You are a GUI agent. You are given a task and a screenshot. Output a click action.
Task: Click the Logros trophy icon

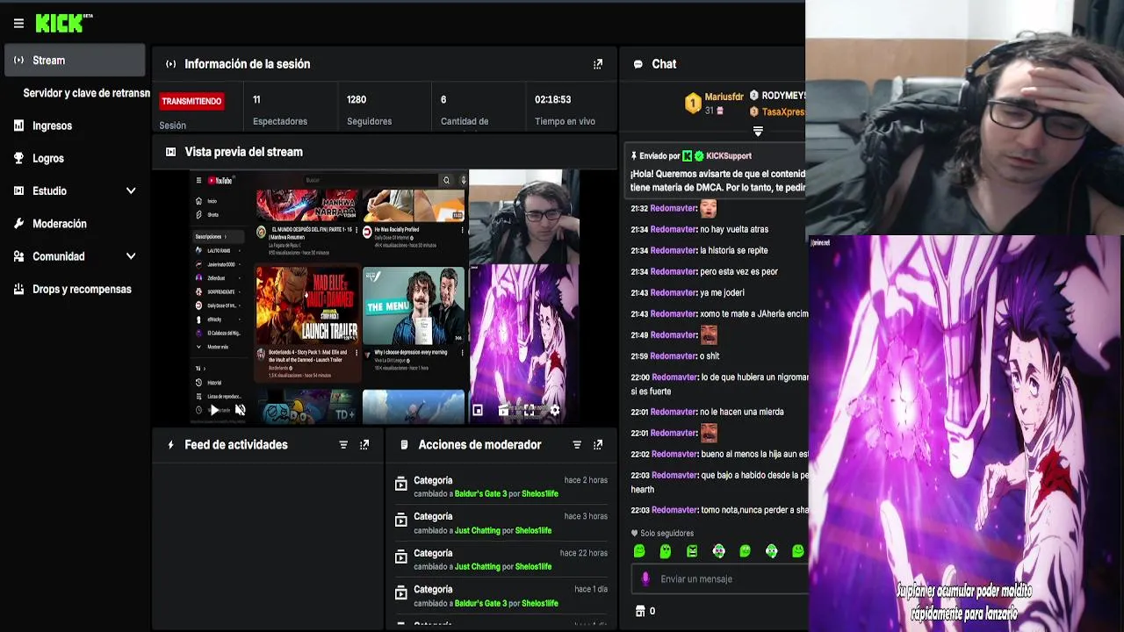pyautogui.click(x=18, y=158)
